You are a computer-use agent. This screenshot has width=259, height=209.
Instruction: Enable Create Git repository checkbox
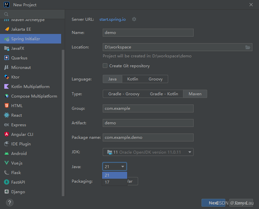(x=105, y=66)
